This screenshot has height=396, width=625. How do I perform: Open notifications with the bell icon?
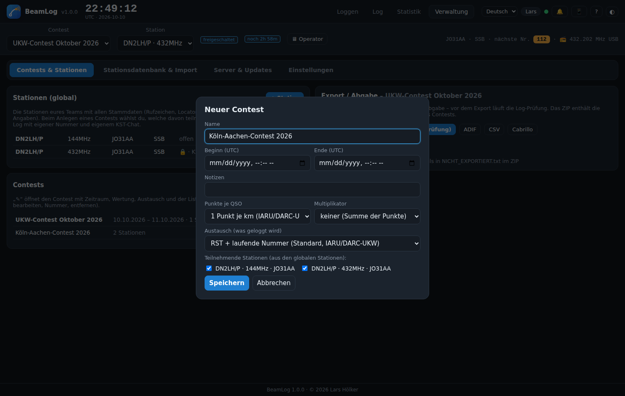tap(560, 12)
